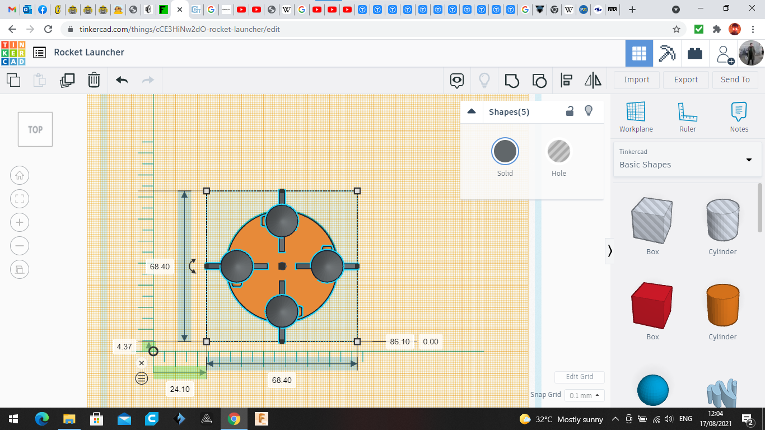Click the Delete trash can icon
This screenshot has width=765, height=430.
point(94,80)
